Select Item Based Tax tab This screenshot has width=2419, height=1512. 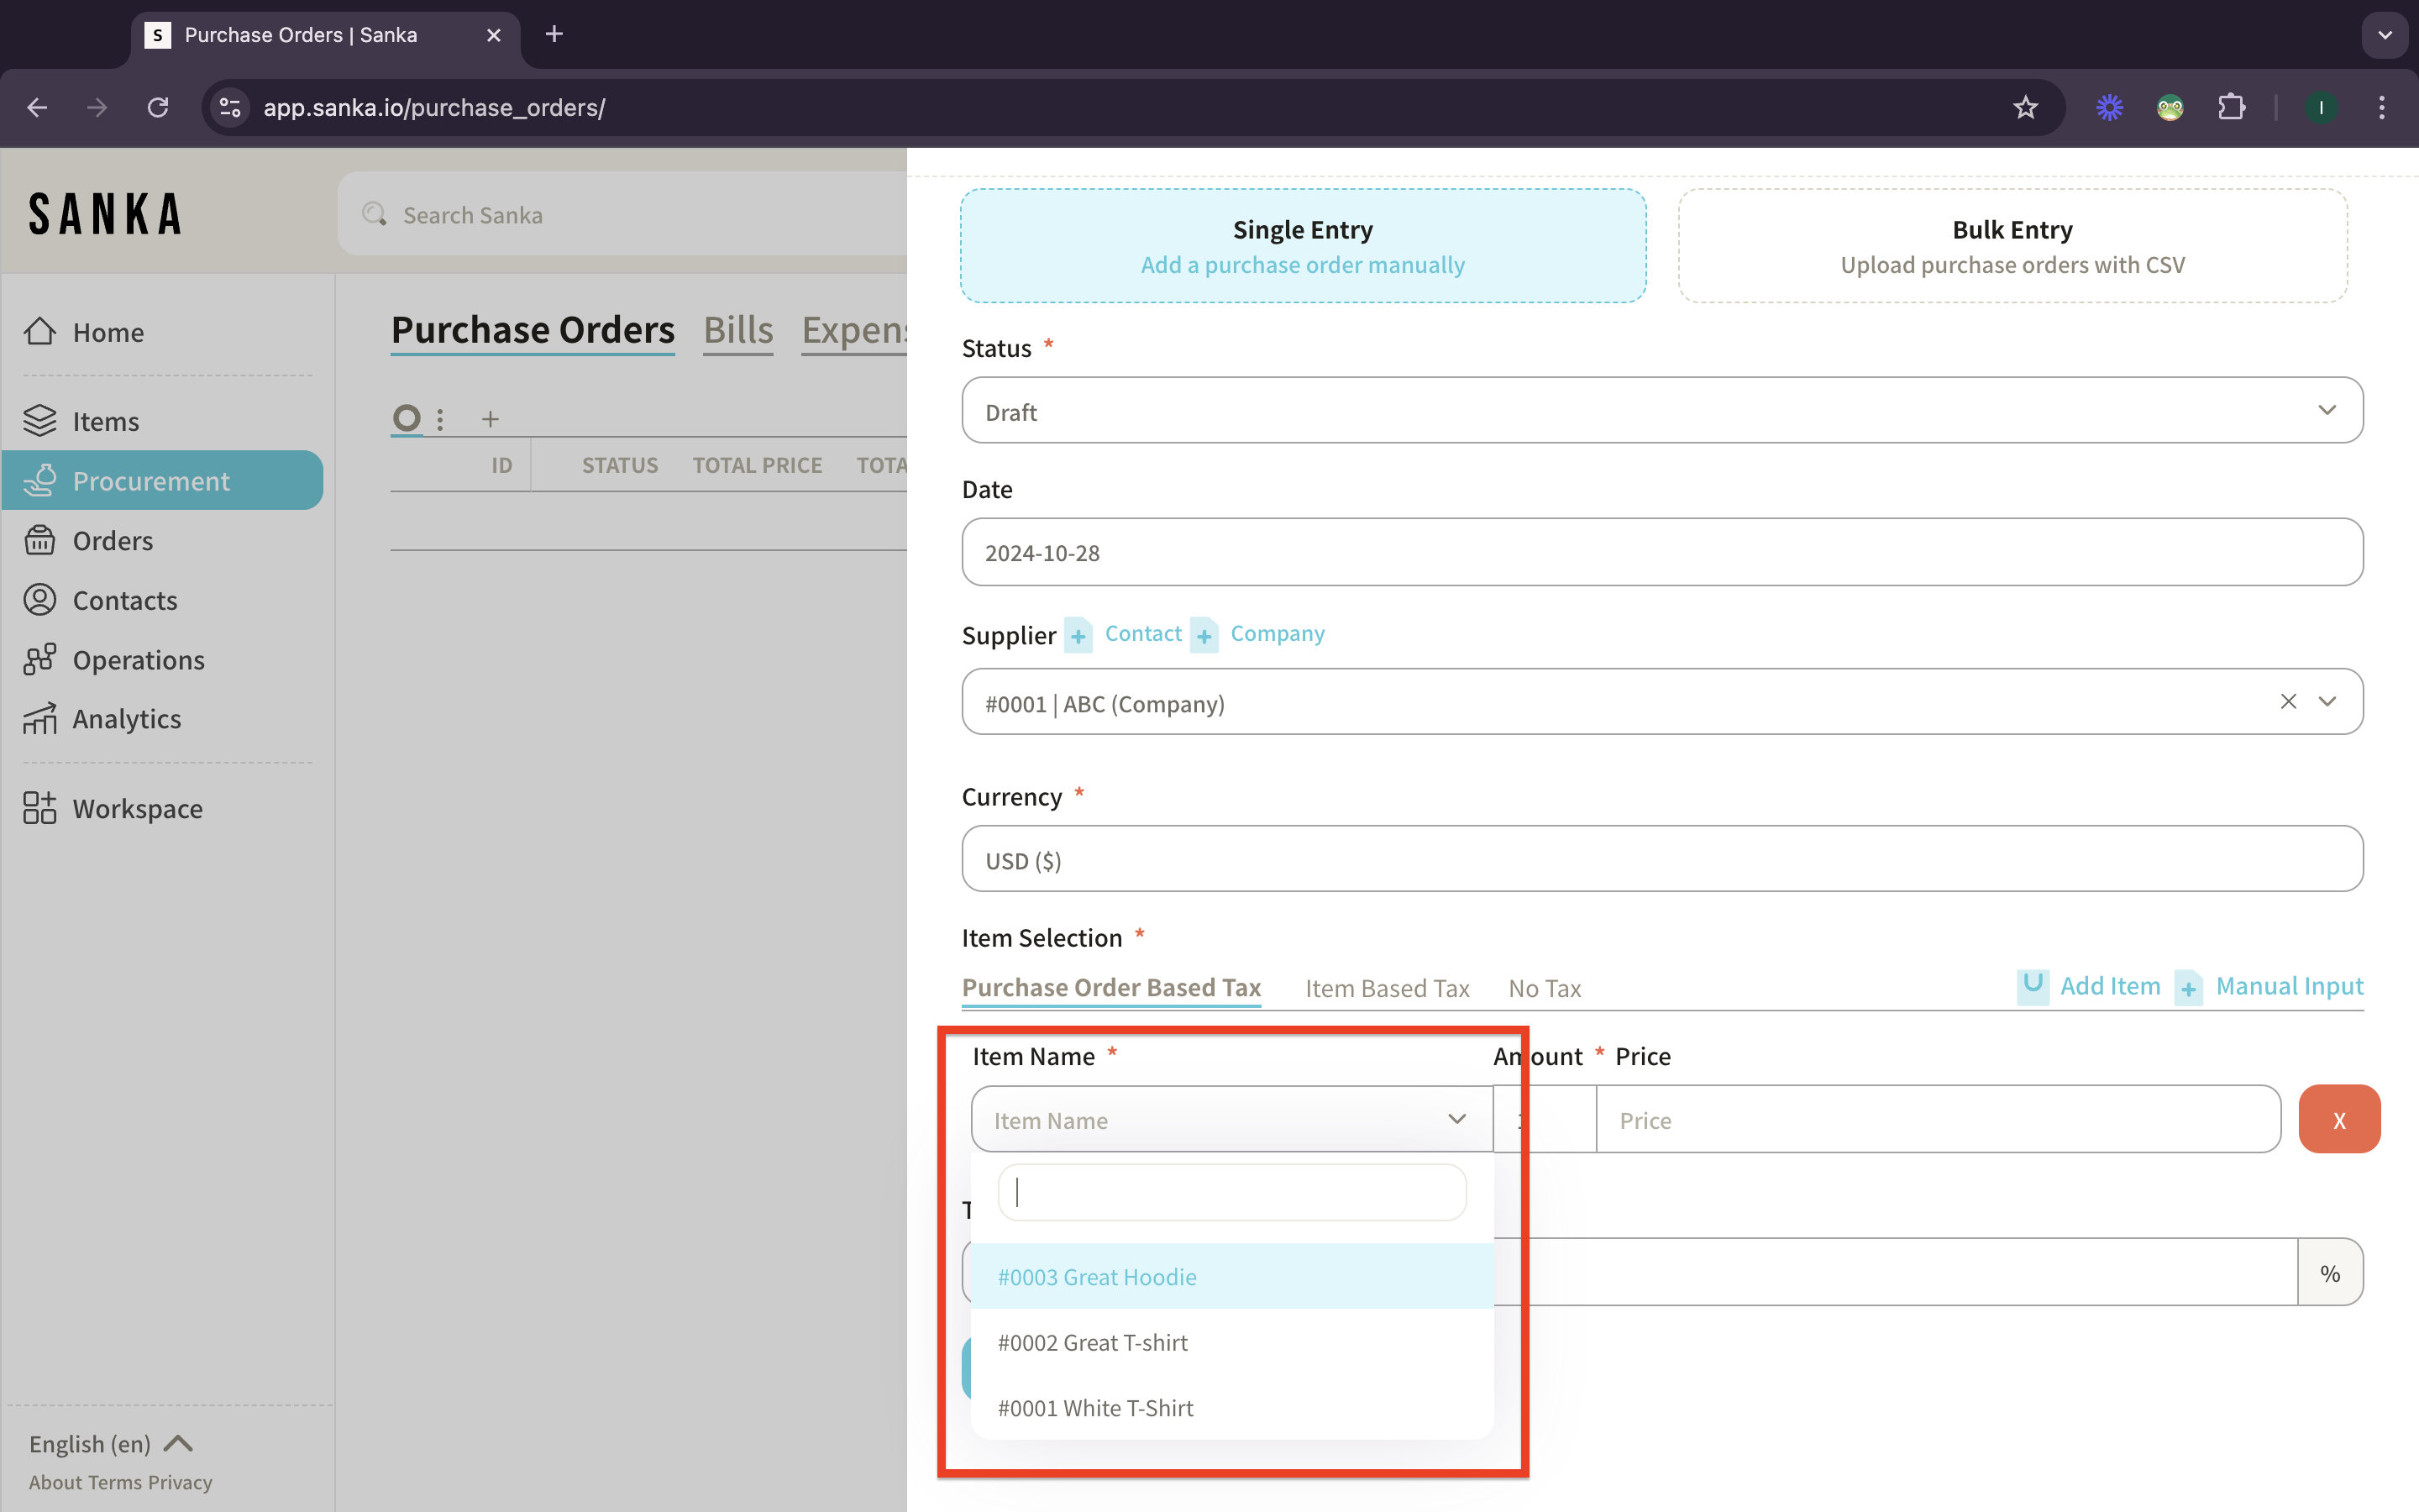(x=1387, y=988)
